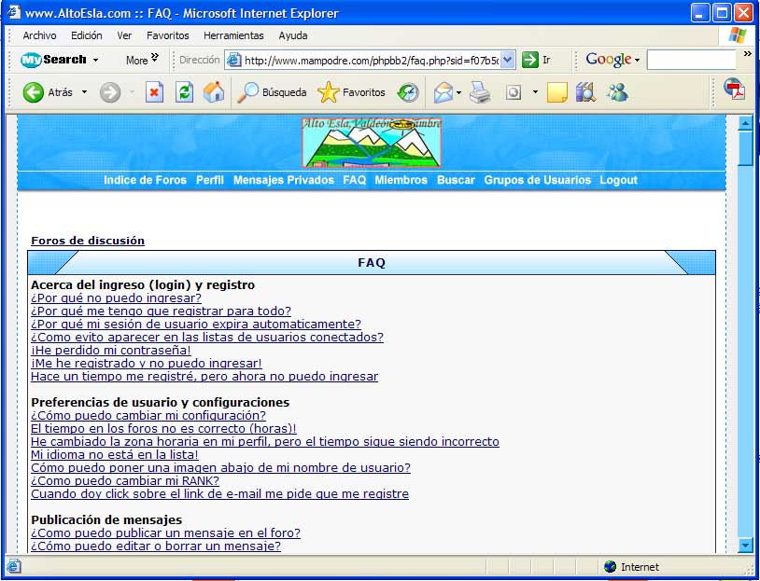Click the Messenger people icon
This screenshot has height=581, width=760.
(617, 92)
